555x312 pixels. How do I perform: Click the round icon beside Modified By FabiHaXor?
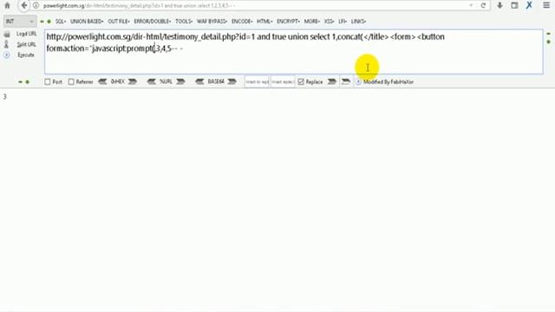[x=358, y=81]
